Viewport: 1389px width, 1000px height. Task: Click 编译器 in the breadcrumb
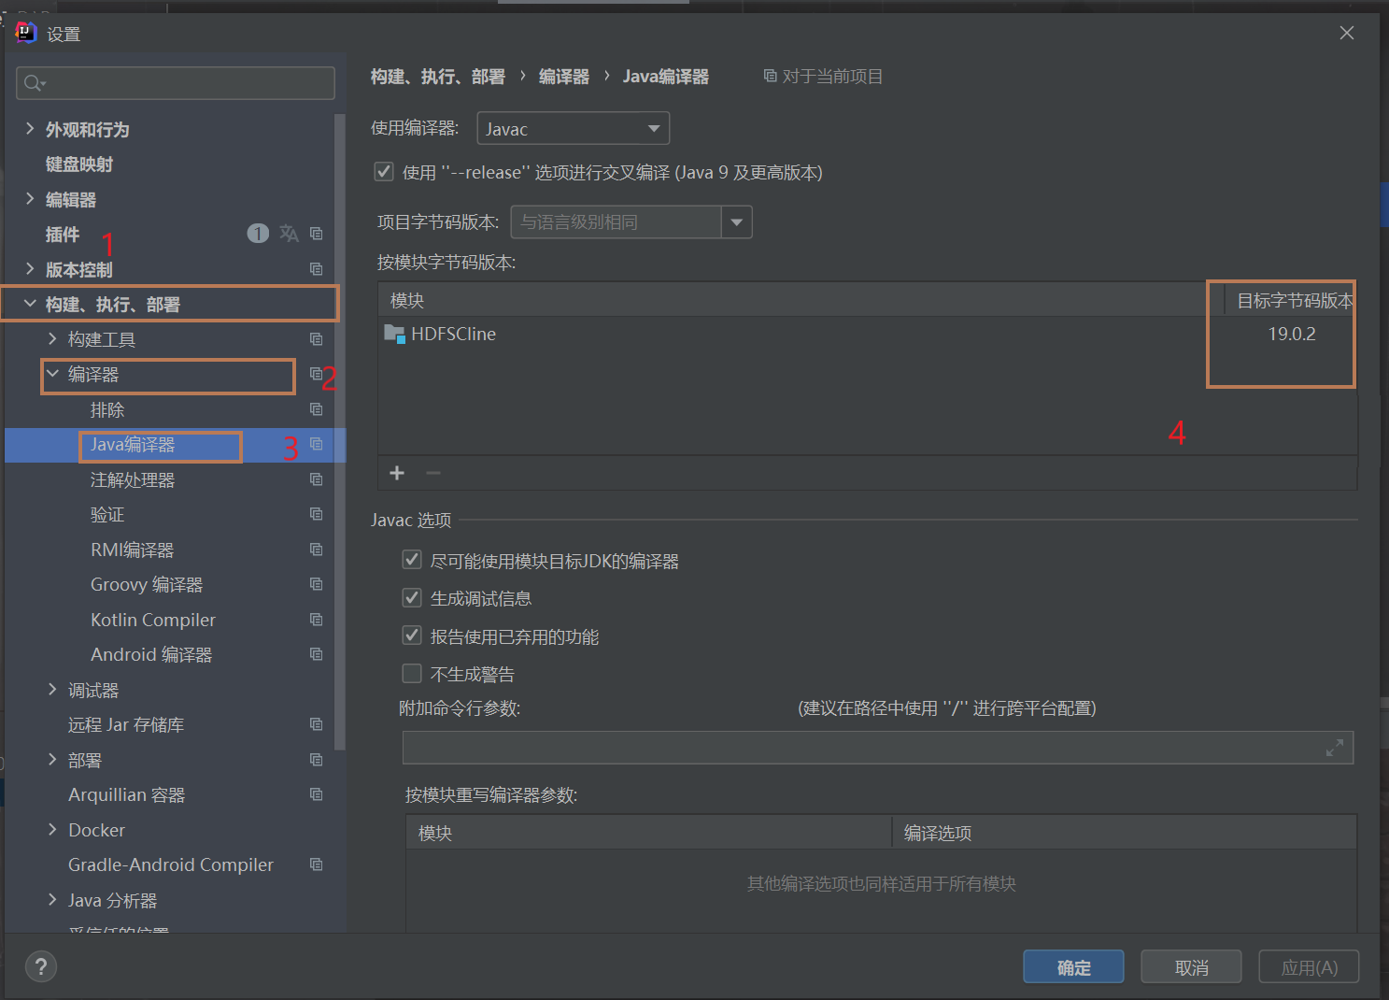[x=564, y=77]
